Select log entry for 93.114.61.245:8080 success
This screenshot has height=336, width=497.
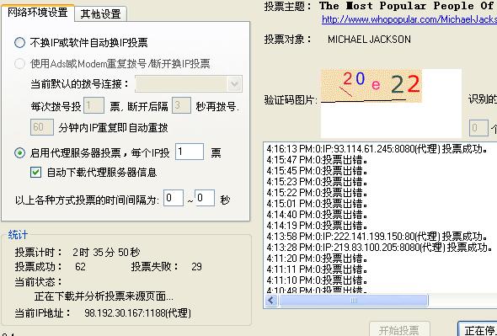[377, 149]
